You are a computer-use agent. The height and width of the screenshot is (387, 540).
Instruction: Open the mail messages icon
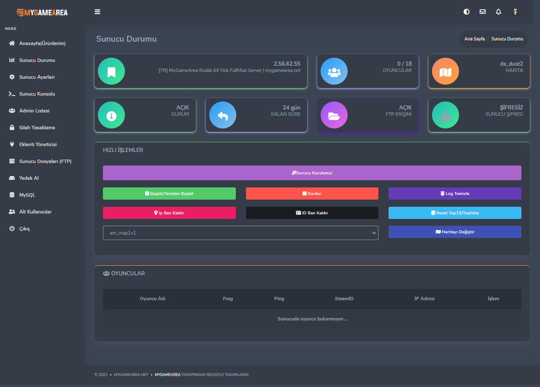tap(482, 12)
